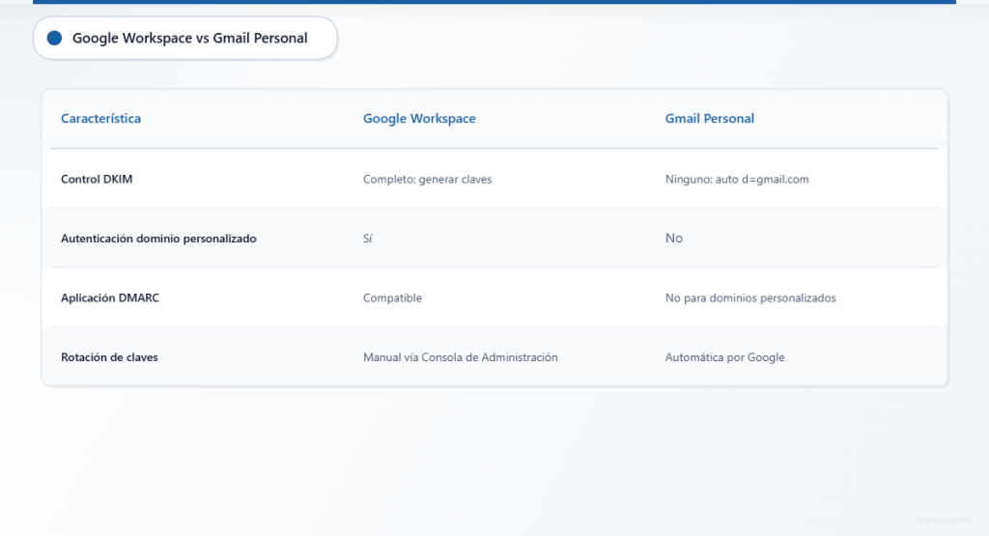This screenshot has height=536, width=989.
Task: Click the 'Aplicación DMARC' row label
Action: 110,297
